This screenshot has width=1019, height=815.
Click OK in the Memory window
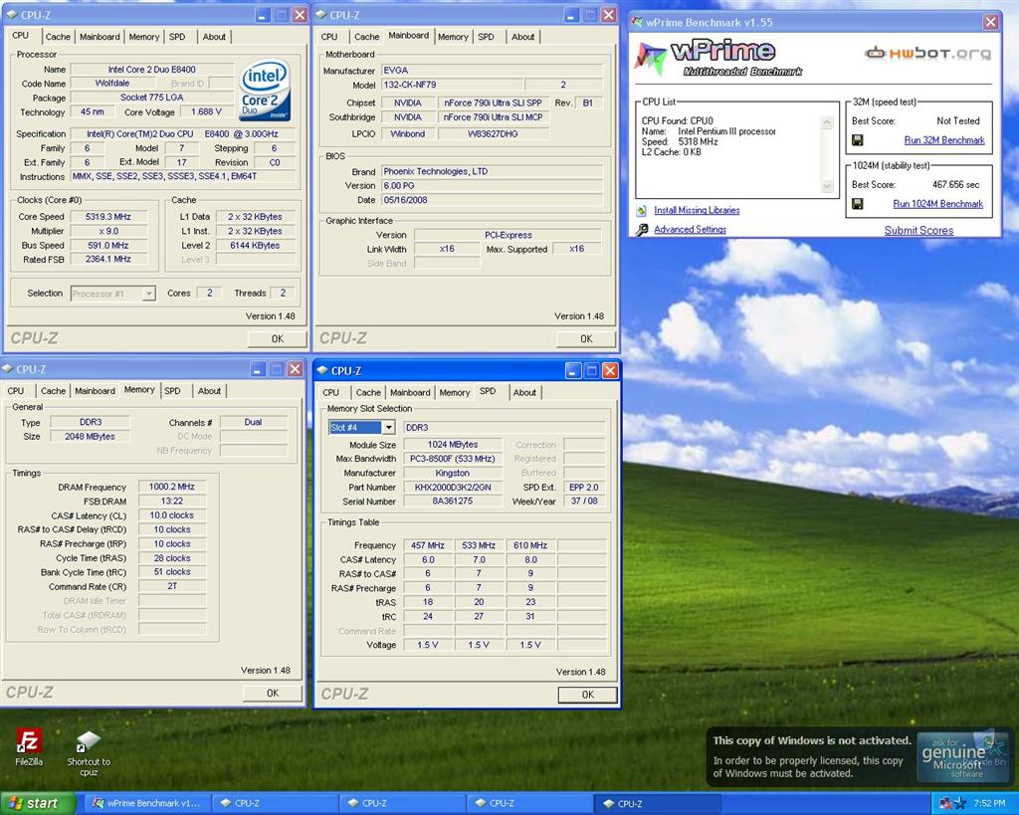[273, 694]
